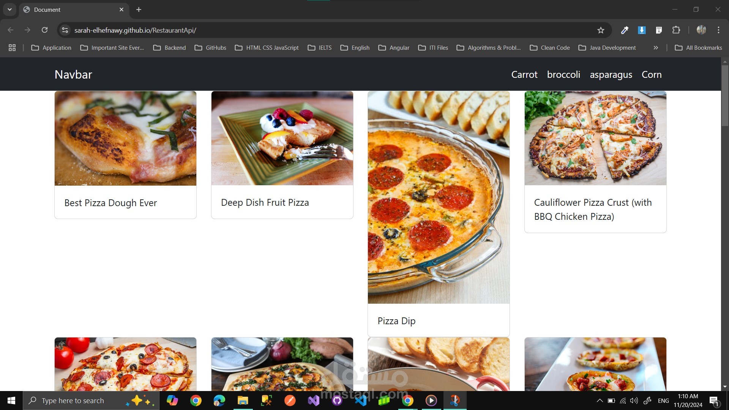Image resolution: width=729 pixels, height=410 pixels.
Task: Click the page vertical scrollbar thumb
Action: (x=725, y=95)
